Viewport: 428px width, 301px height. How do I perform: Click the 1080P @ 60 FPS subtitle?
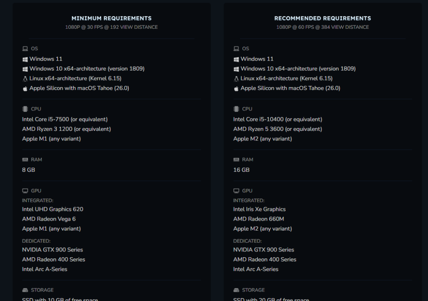(323, 27)
